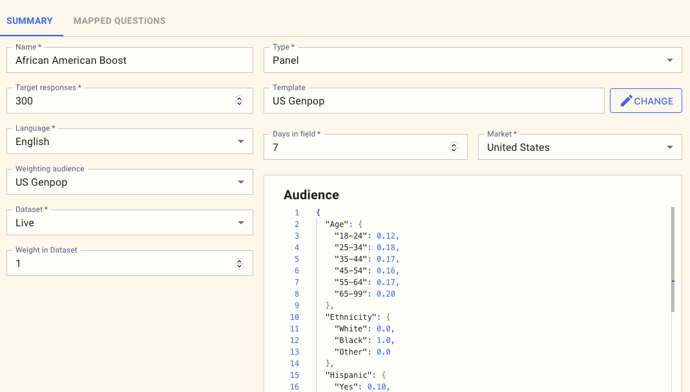Screen dimensions: 690x392
Task: Click line number 10 in the code gutter
Action: pyautogui.click(x=295, y=317)
